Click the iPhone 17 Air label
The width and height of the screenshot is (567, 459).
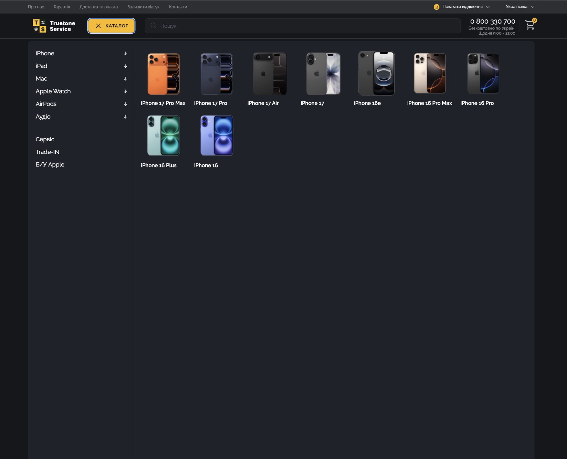(x=263, y=103)
